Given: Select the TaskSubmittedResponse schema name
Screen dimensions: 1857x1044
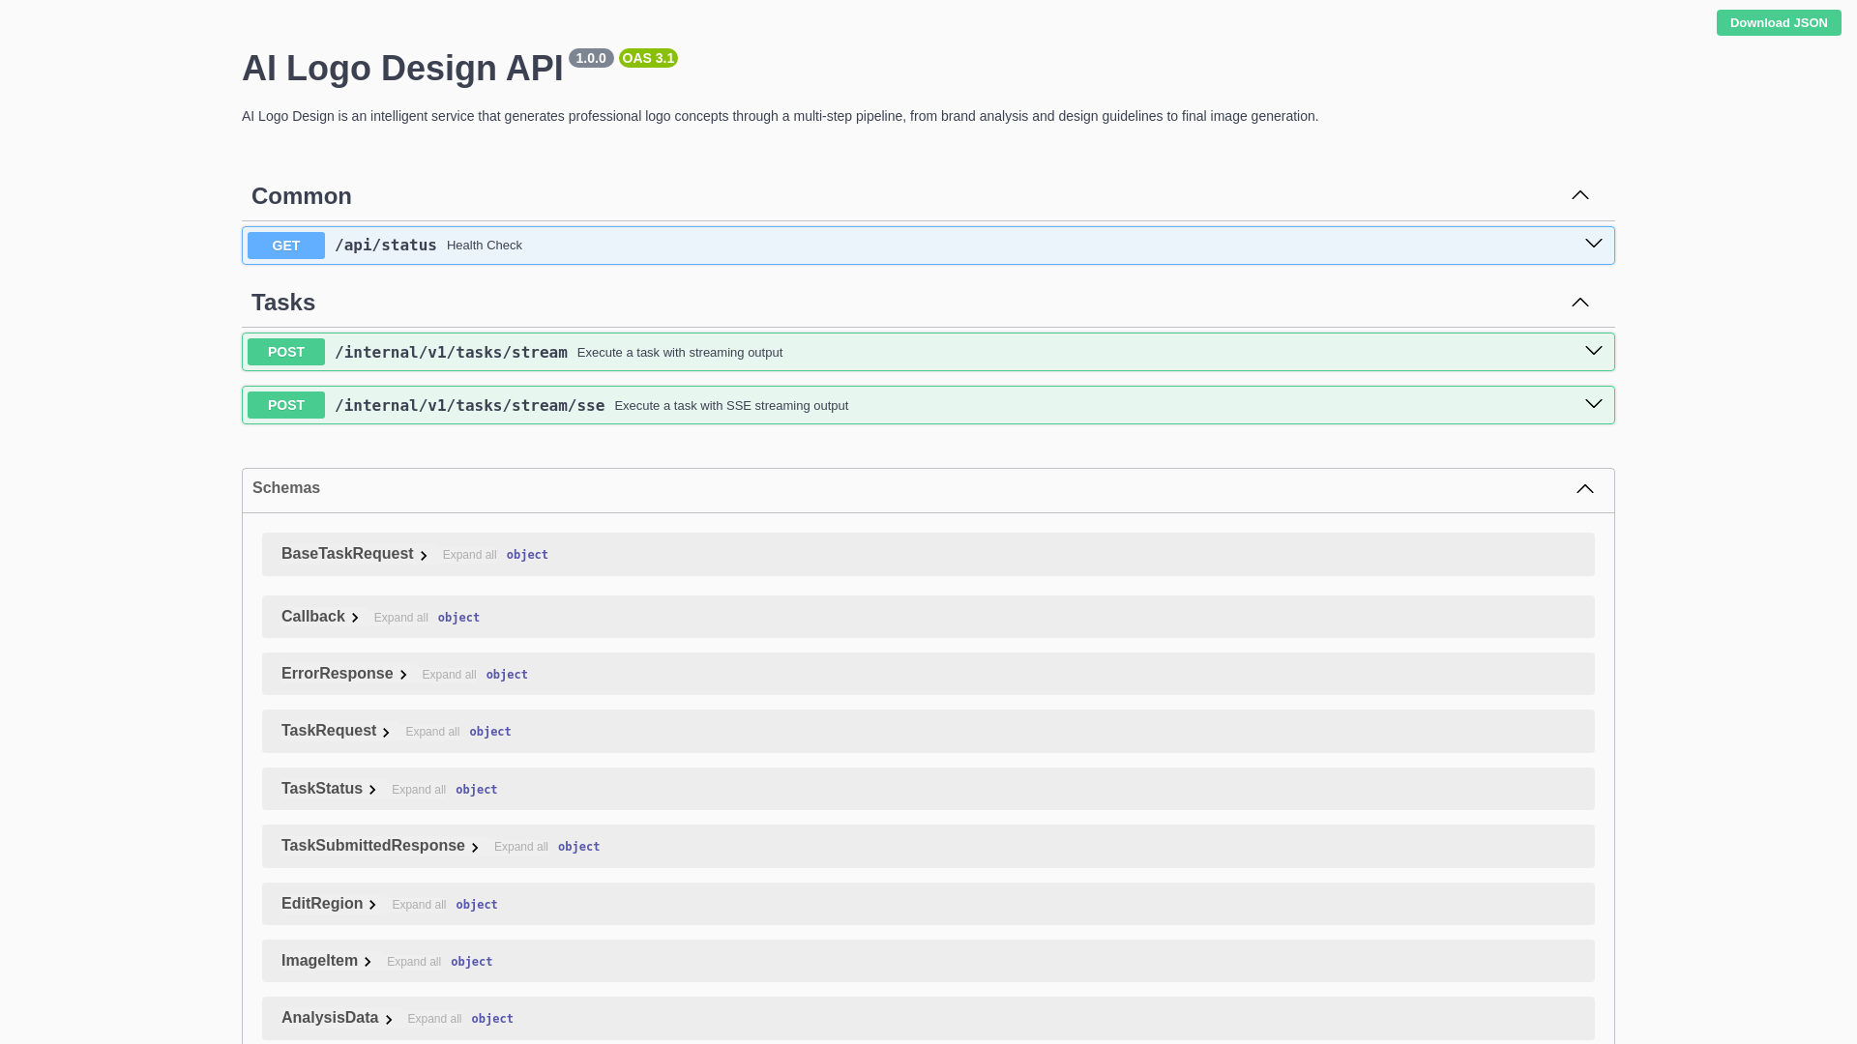Looking at the screenshot, I should click(x=373, y=846).
